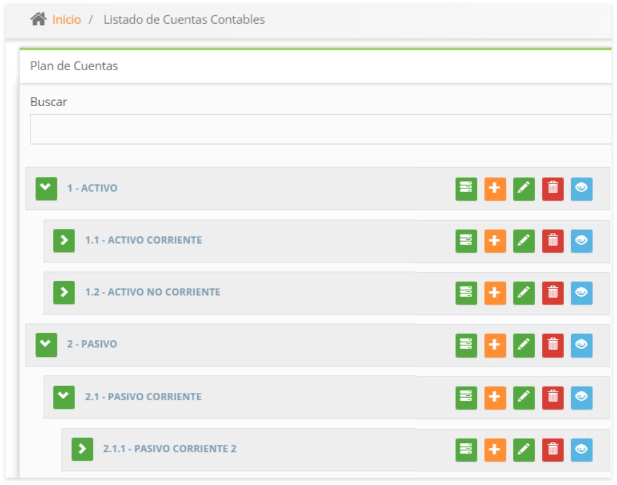The height and width of the screenshot is (485, 617).
Task: View 1.2 - ACTIVO NO CORRIENTE eye icon
Action: (x=582, y=293)
